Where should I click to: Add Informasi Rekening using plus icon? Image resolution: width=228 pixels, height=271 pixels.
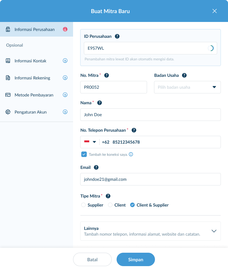coord(65,78)
